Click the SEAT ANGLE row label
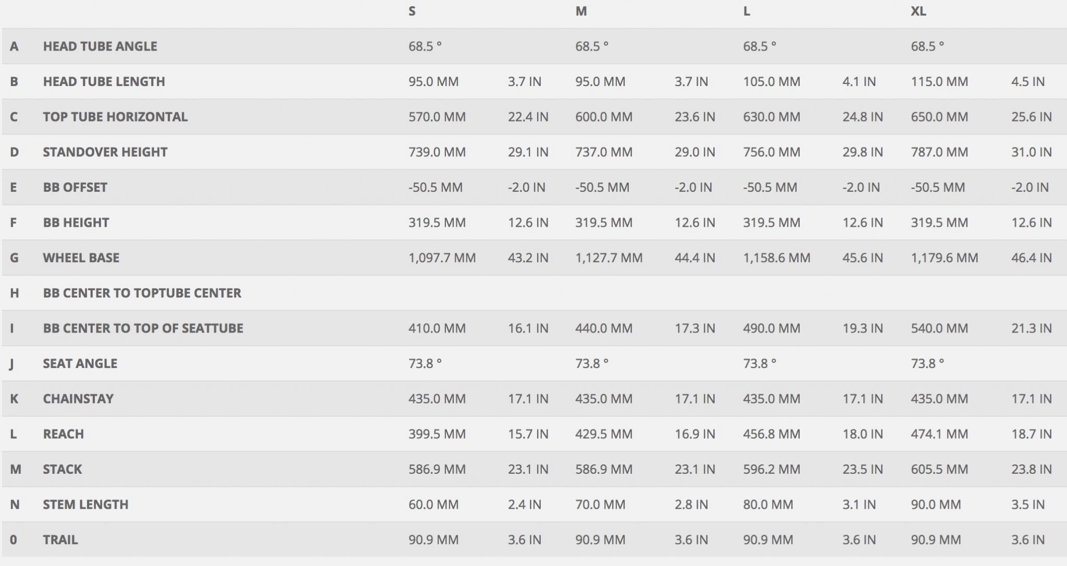 tap(80, 364)
